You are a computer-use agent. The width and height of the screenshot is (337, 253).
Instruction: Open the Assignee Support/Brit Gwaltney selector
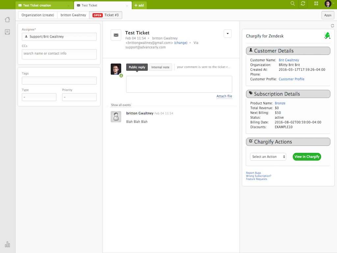click(59, 37)
